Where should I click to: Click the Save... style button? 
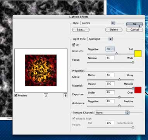tap(81, 30)
